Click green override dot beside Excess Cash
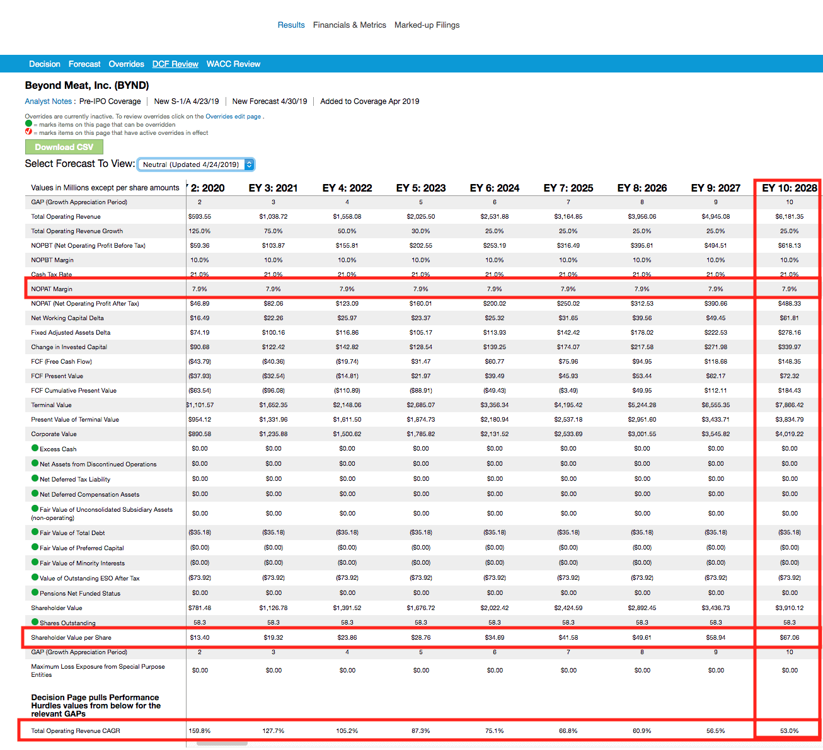Image resolution: width=823 pixels, height=750 pixels. click(x=35, y=448)
